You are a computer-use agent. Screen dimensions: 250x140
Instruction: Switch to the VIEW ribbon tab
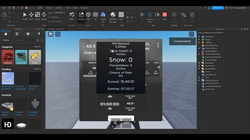[x=75, y=8]
